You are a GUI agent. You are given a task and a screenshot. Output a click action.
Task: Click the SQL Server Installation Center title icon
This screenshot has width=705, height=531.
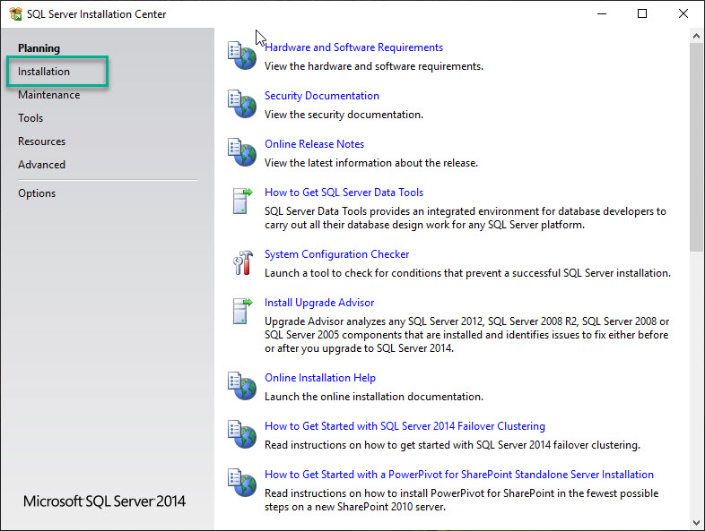[x=15, y=14]
